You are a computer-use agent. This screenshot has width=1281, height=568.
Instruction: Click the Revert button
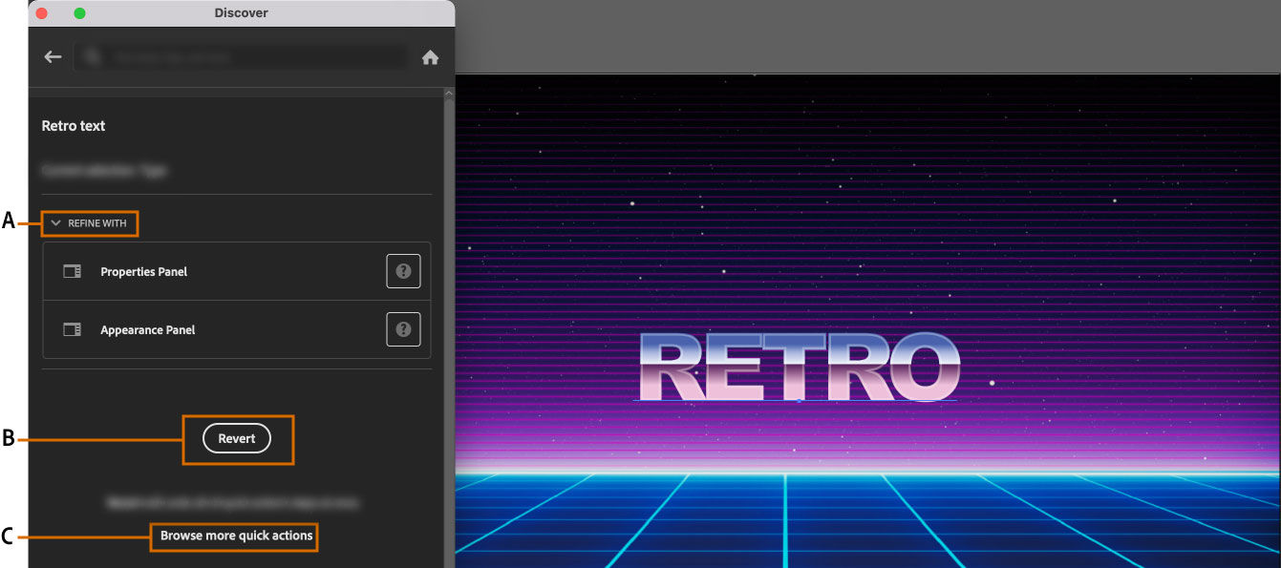(x=236, y=438)
